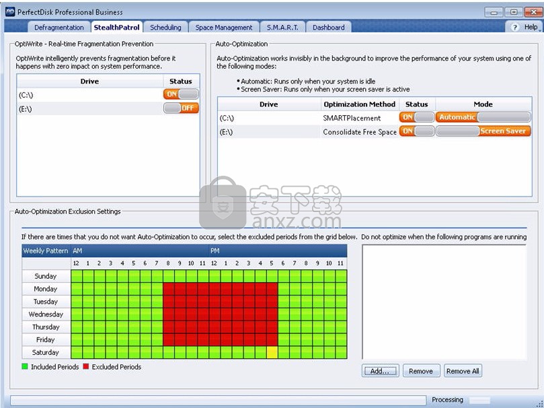Select the Consolidate Free Space method cell
The image size is (544, 408).
pyautogui.click(x=360, y=132)
